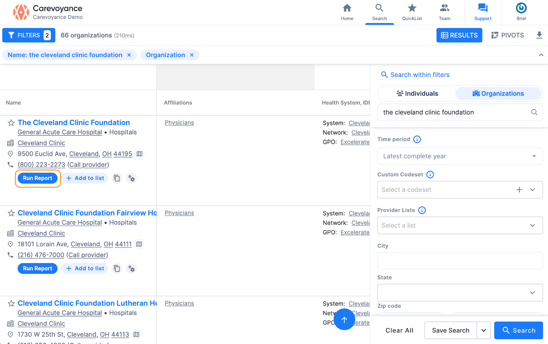548x344 pixels.
Task: Copy icon for The Cleveland Clinic Foundation
Action: (x=117, y=178)
